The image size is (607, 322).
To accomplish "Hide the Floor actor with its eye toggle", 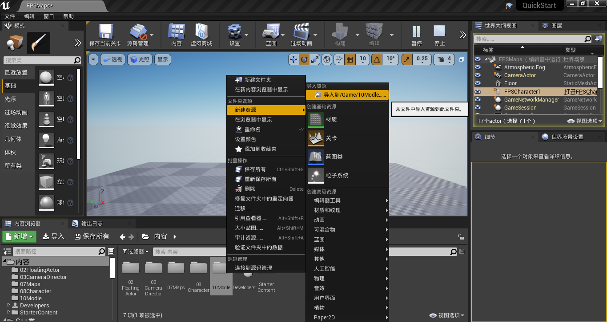I will (477, 83).
